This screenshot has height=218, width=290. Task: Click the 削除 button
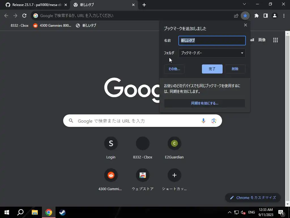[x=235, y=69]
